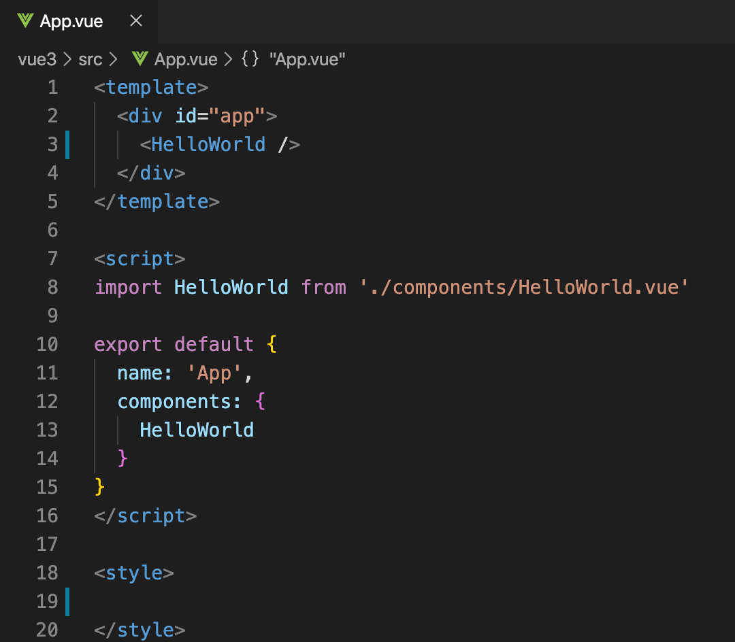
Task: Click the closing script tag on line 16
Action: click(x=146, y=516)
